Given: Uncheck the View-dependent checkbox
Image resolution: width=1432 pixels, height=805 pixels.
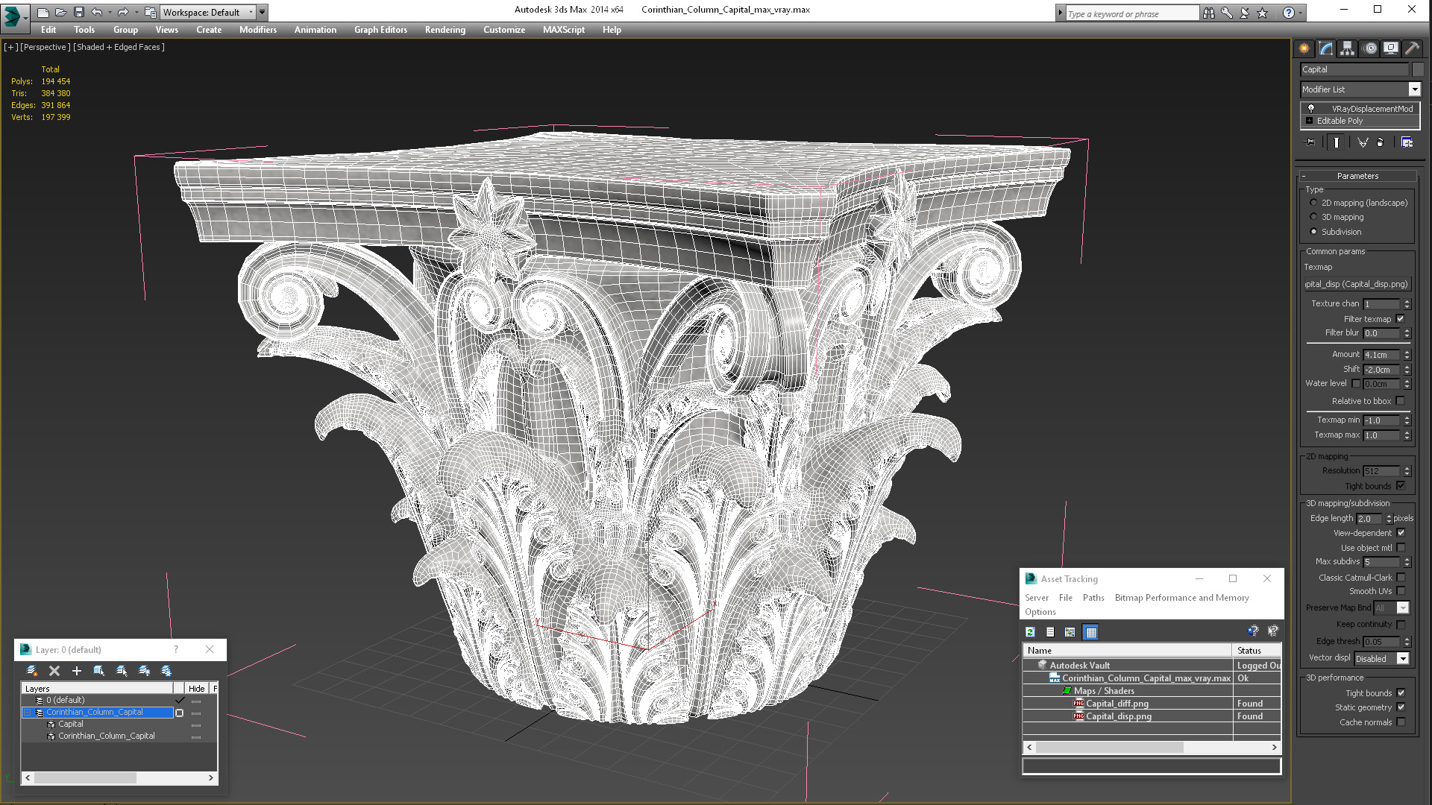Looking at the screenshot, I should point(1401,533).
